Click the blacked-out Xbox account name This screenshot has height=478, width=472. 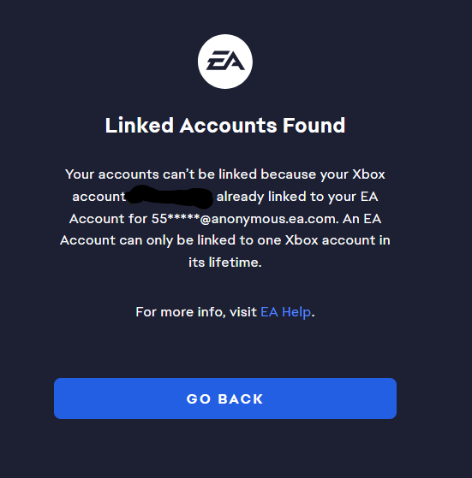point(170,196)
